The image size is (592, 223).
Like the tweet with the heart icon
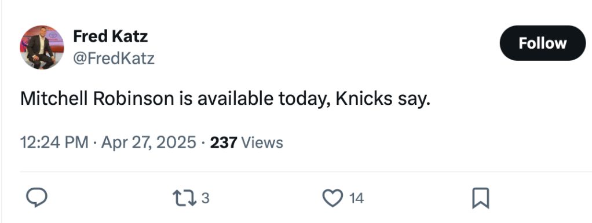coord(332,198)
